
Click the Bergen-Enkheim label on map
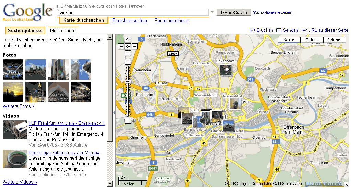point(284,53)
